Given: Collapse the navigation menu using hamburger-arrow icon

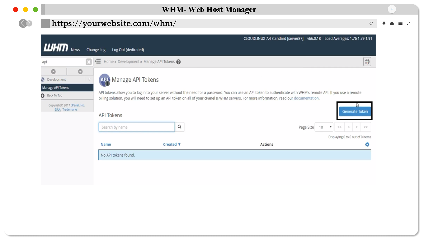Looking at the screenshot, I should point(98,61).
